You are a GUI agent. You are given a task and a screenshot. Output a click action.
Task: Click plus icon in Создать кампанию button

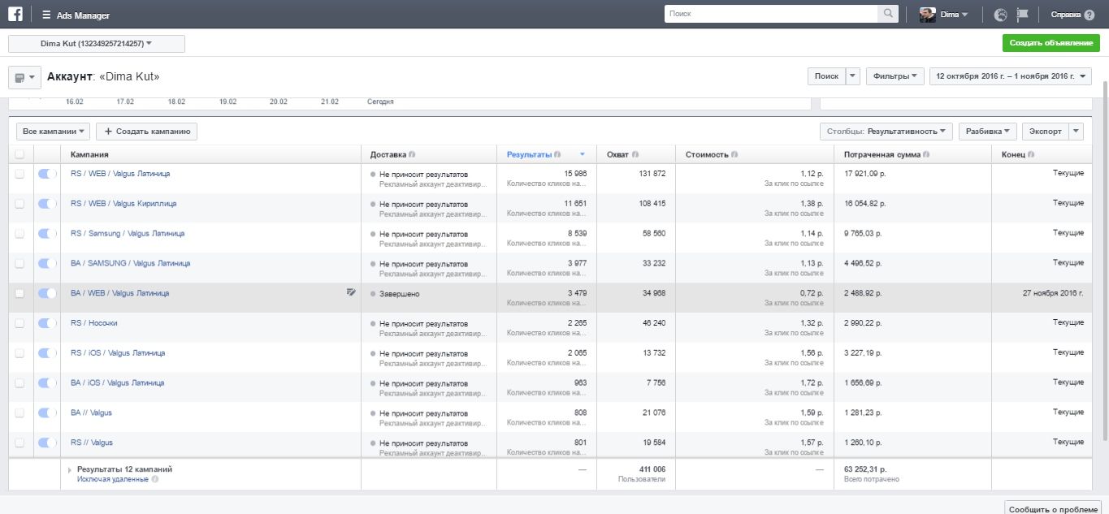coord(108,131)
